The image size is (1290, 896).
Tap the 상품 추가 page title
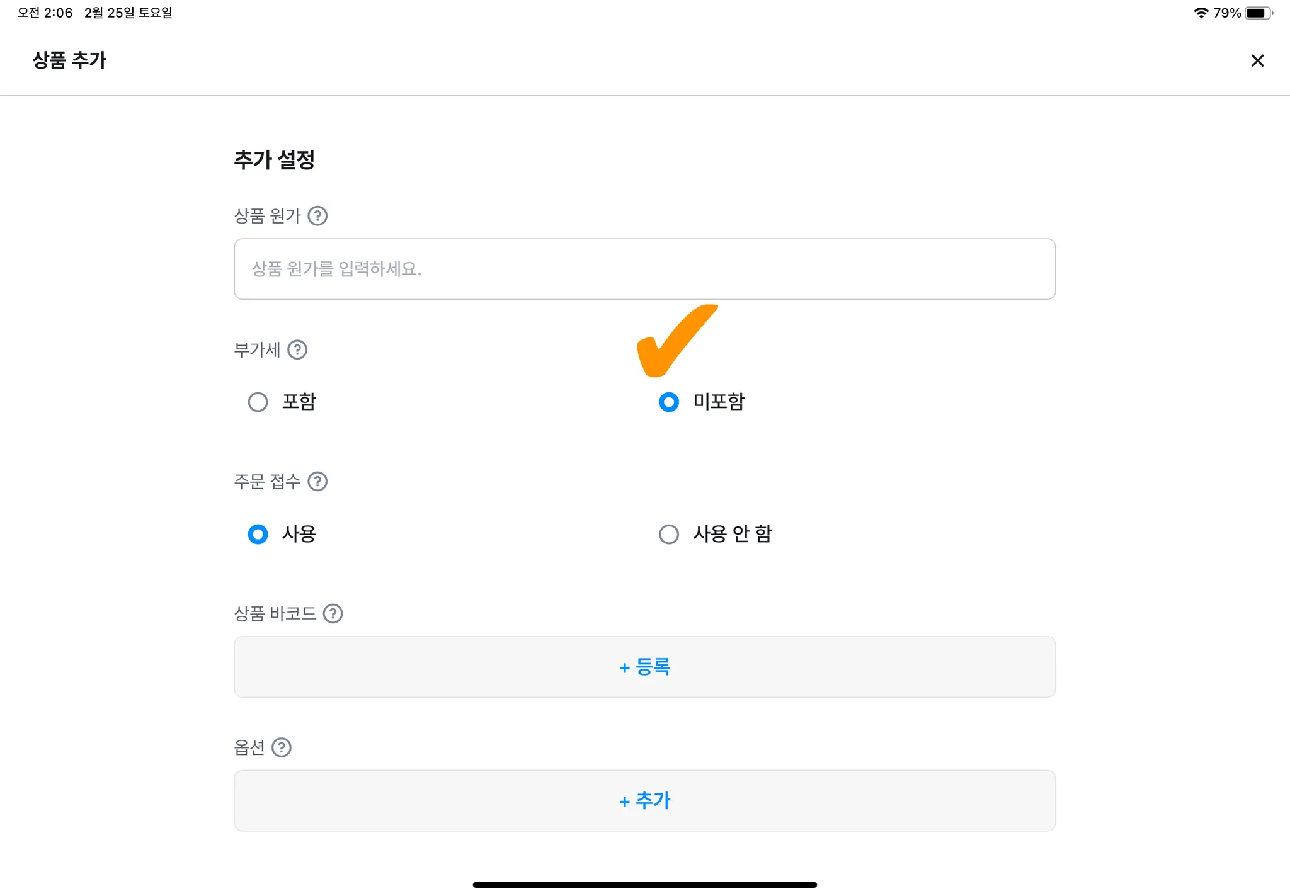[x=70, y=60]
